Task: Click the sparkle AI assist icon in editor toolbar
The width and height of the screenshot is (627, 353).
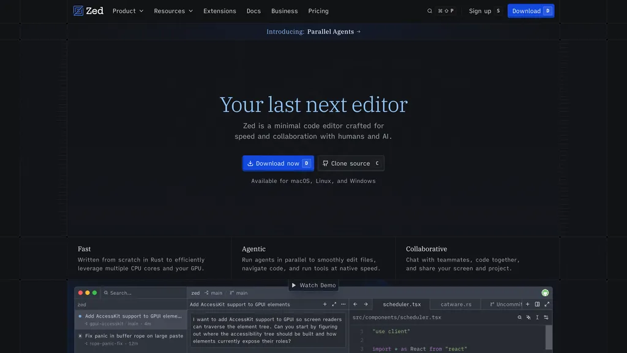Action: [528, 318]
